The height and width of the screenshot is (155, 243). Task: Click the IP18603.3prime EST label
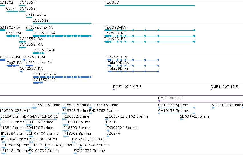pos(77,128)
